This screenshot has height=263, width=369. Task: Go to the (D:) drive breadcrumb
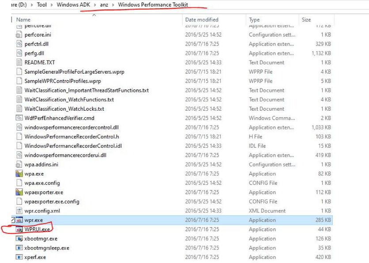[19, 5]
